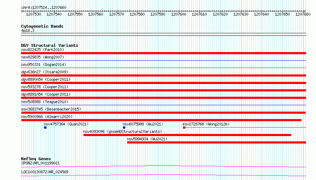Open variant dgv636n27 (Itsara2009)
The image size is (316, 180).
coord(45,72)
